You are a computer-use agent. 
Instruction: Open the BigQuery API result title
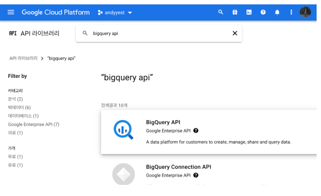click(x=163, y=122)
